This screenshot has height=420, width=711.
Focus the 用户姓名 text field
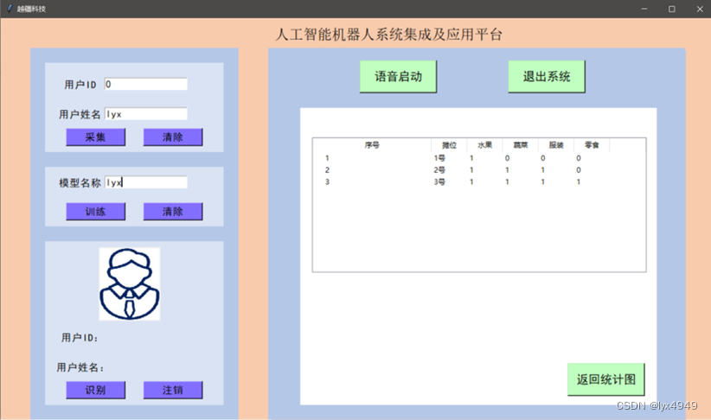[x=145, y=114]
